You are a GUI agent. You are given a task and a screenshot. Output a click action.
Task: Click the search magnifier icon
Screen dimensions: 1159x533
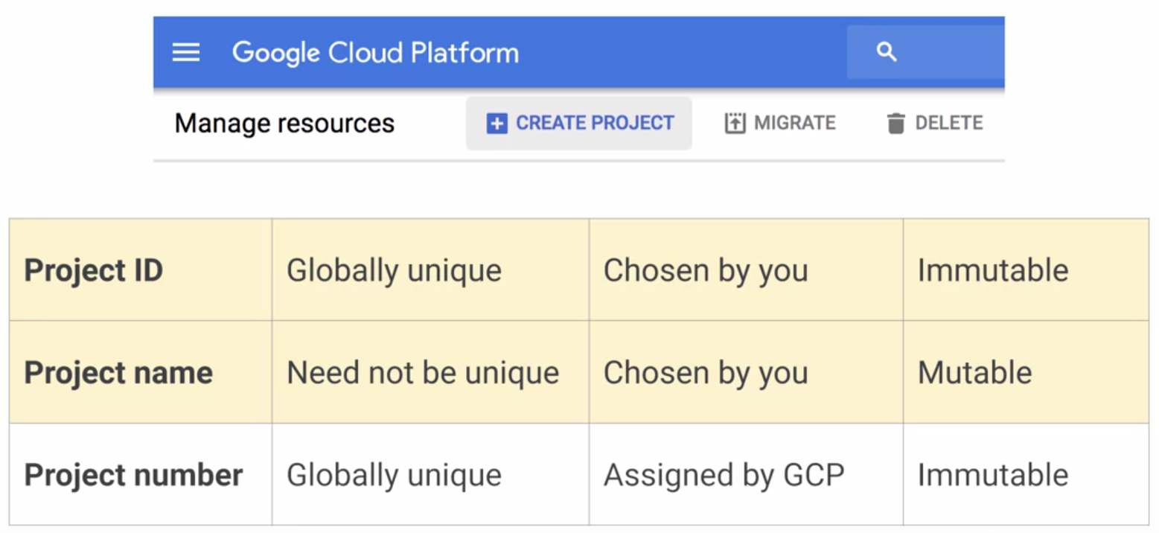[x=886, y=52]
